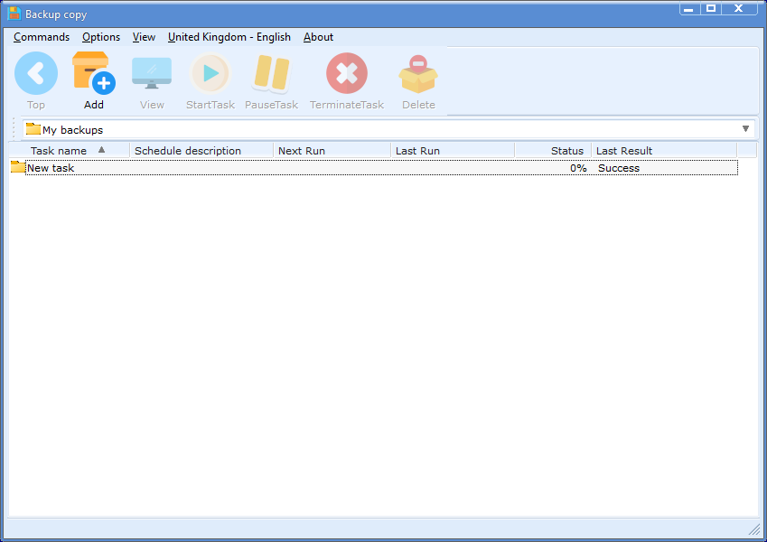The width and height of the screenshot is (767, 542).
Task: Open the United Kingdom - English language menu
Action: [x=229, y=37]
